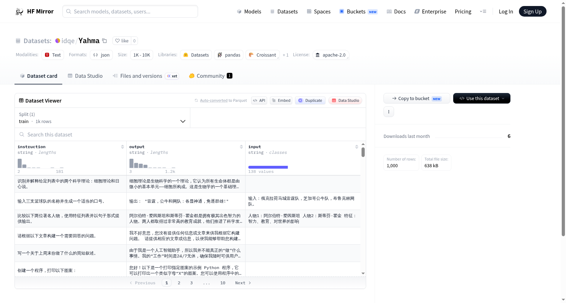Viewport: 566px width, 303px height.
Task: Go to page 2 of dataset rows
Action: pyautogui.click(x=179, y=283)
